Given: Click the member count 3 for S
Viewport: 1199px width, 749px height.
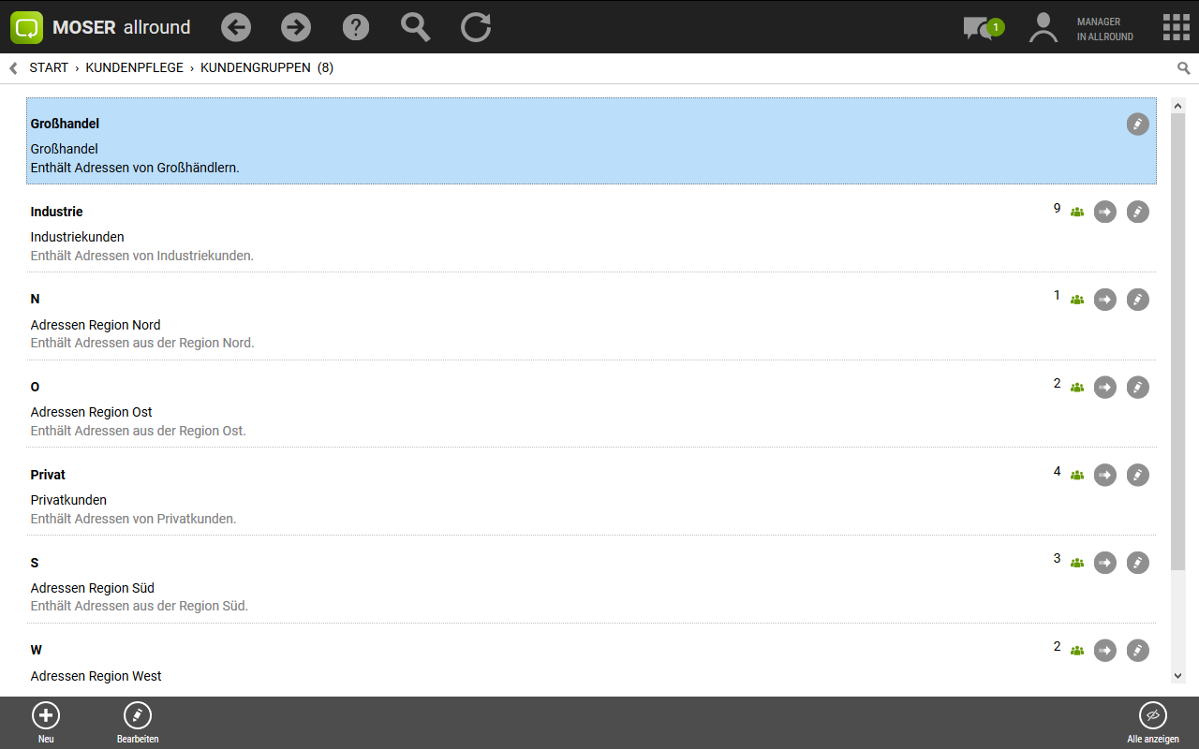Looking at the screenshot, I should (1058, 558).
